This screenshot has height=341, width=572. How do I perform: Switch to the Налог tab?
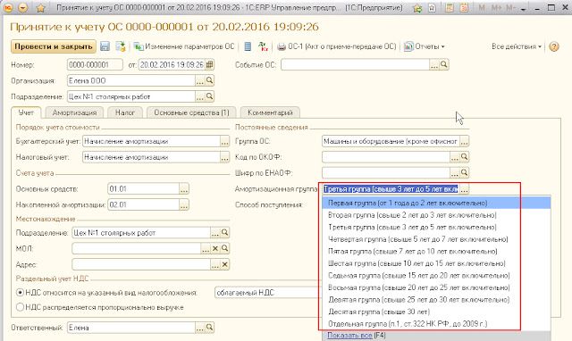(x=125, y=112)
